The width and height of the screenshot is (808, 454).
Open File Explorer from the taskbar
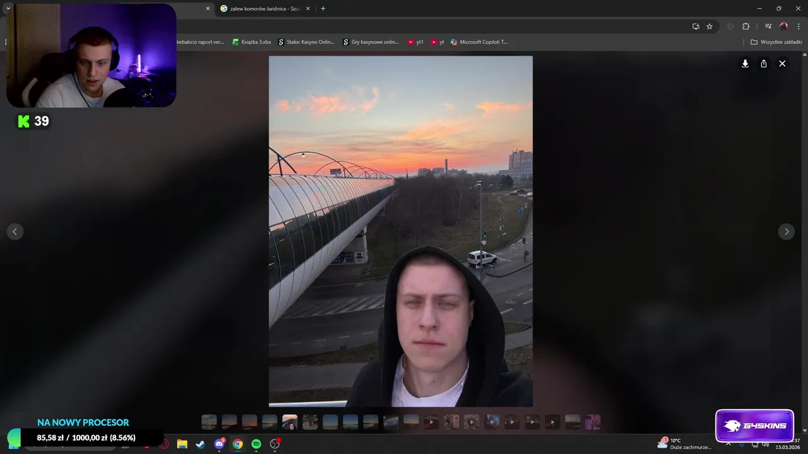pyautogui.click(x=182, y=444)
